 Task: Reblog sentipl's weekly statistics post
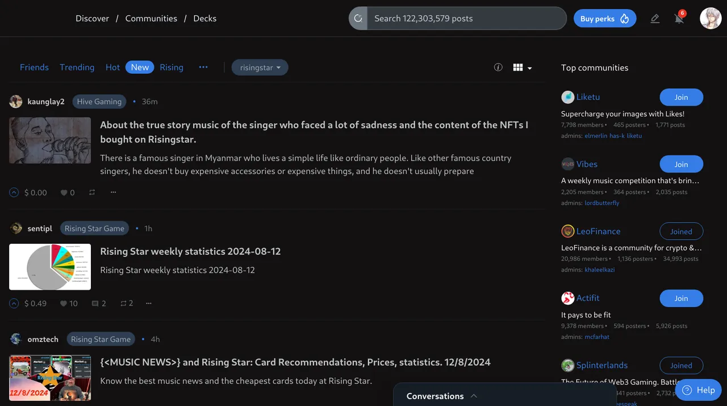pyautogui.click(x=127, y=303)
